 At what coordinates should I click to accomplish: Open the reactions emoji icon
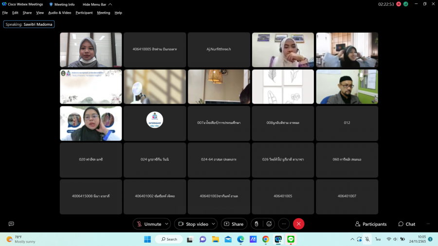pyautogui.click(x=269, y=224)
